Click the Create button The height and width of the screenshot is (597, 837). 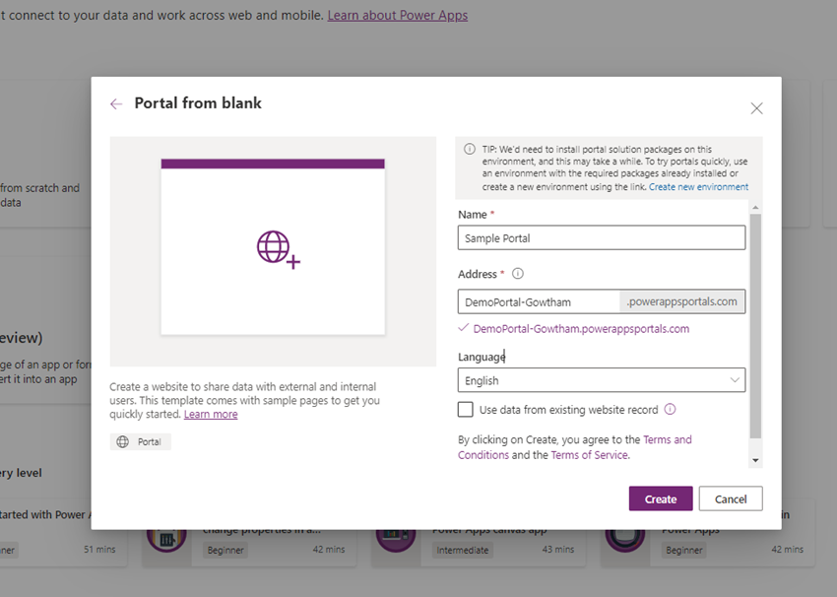pos(660,498)
